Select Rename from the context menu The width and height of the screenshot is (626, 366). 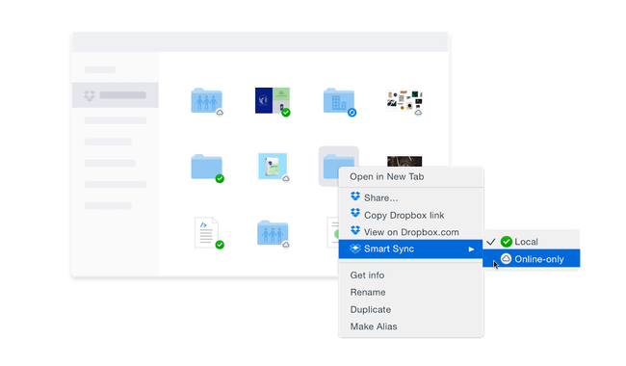click(368, 292)
